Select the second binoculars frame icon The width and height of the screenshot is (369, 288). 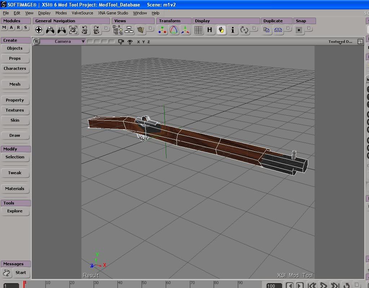pos(62,30)
